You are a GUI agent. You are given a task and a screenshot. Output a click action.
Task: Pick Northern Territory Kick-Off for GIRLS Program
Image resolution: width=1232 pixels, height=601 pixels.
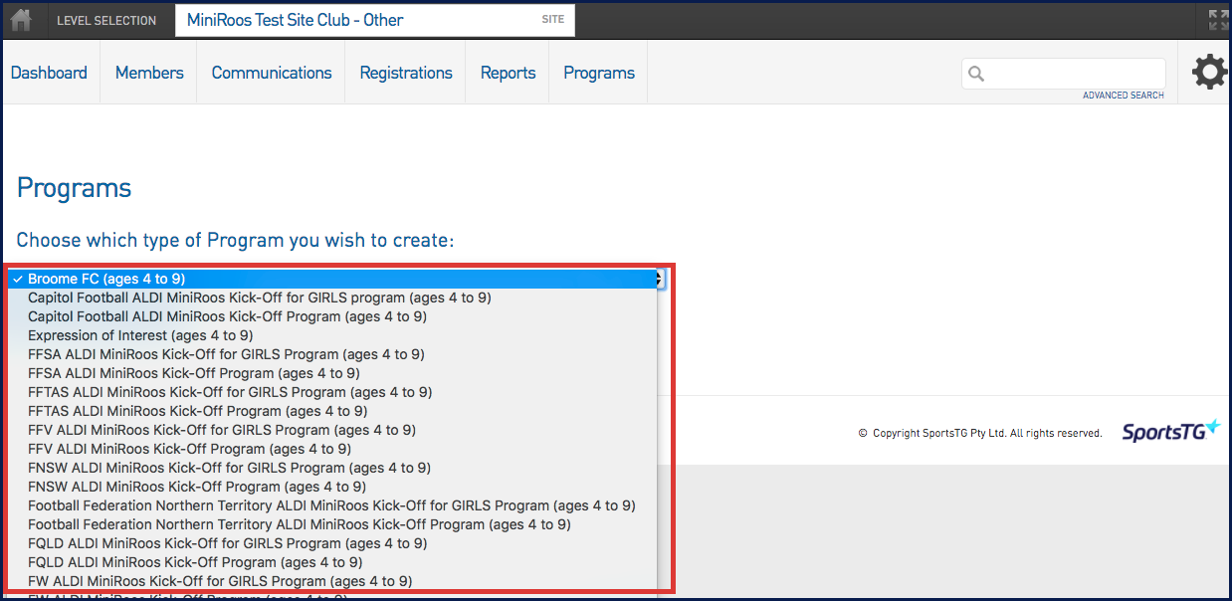[332, 505]
